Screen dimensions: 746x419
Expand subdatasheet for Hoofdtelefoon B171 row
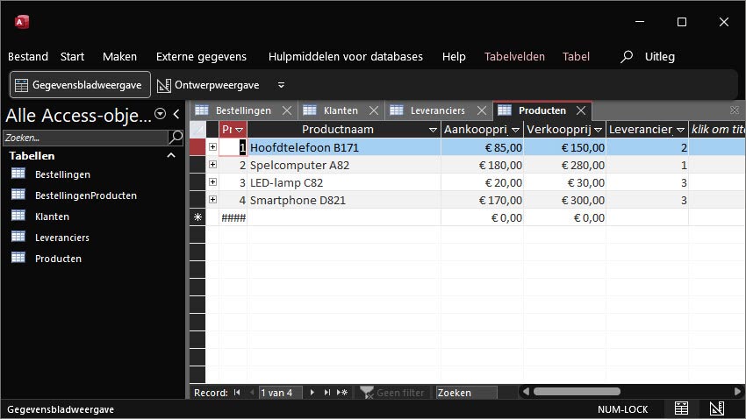pos(212,146)
